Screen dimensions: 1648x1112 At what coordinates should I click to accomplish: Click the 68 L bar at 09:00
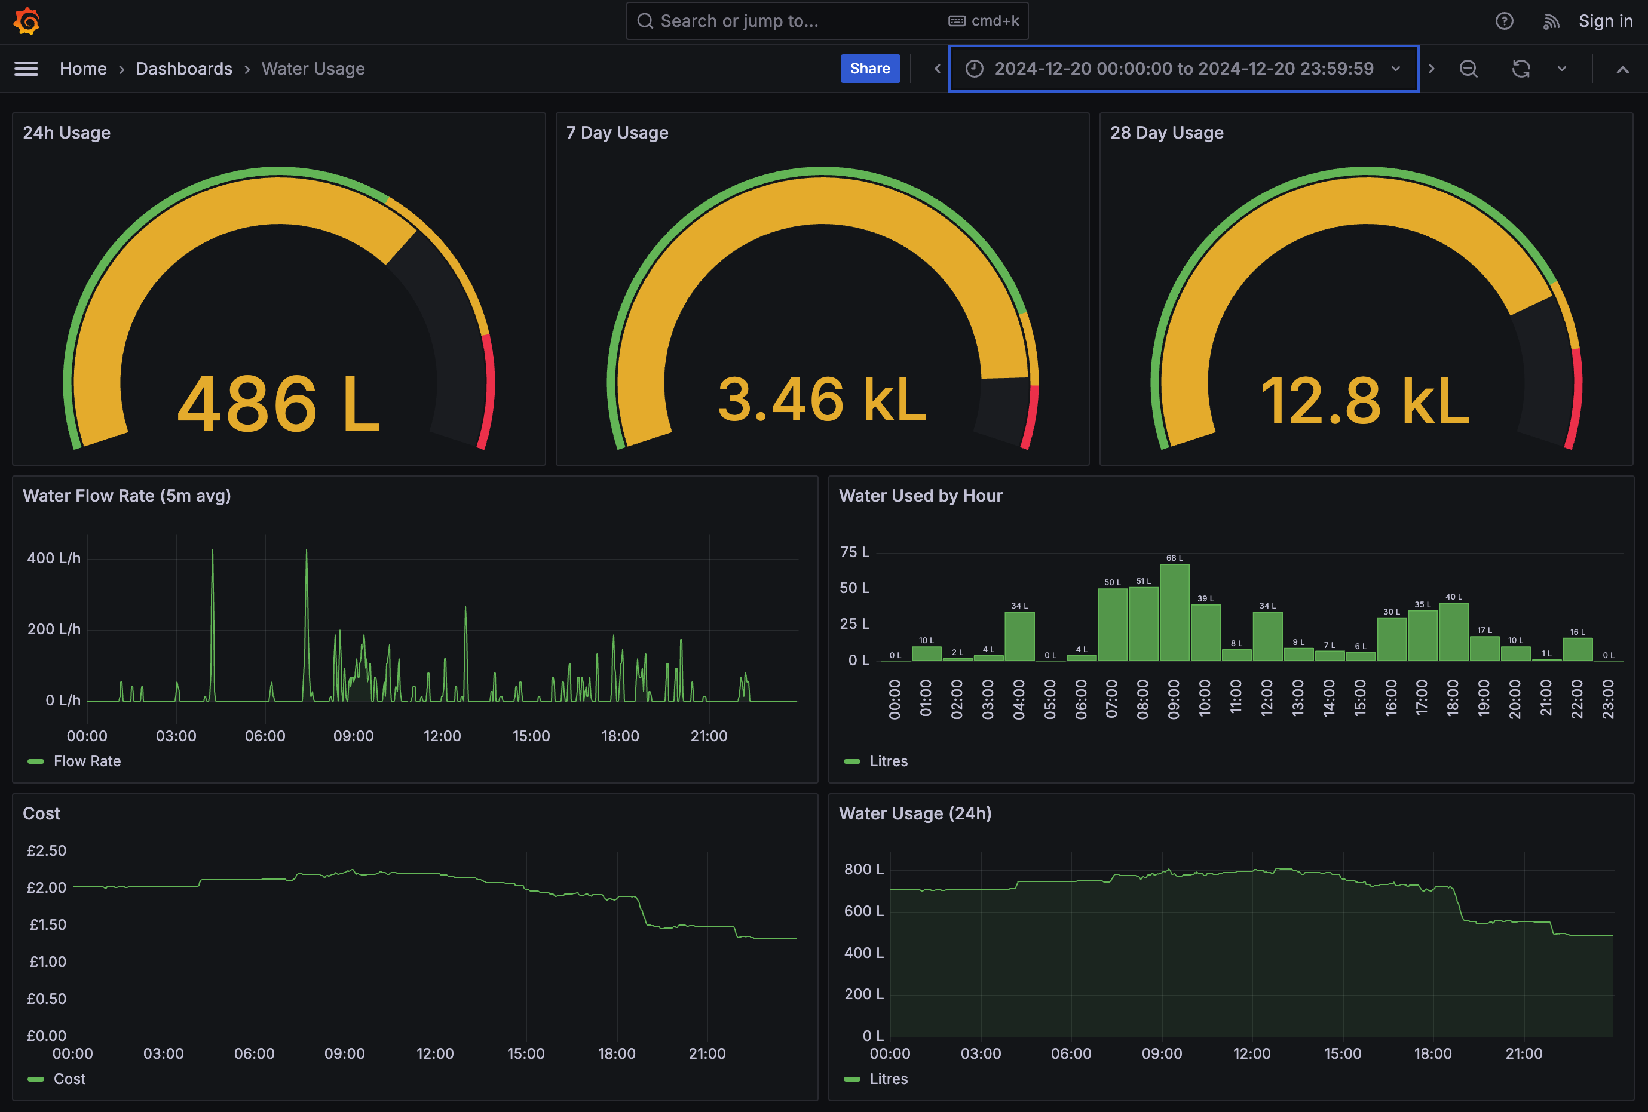pyautogui.click(x=1174, y=612)
